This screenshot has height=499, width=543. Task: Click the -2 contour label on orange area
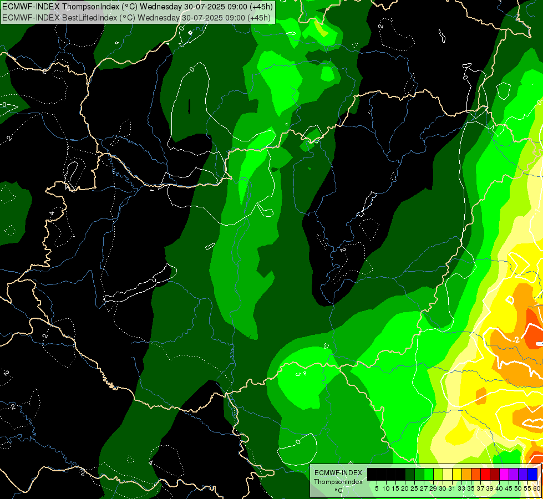pos(516,340)
